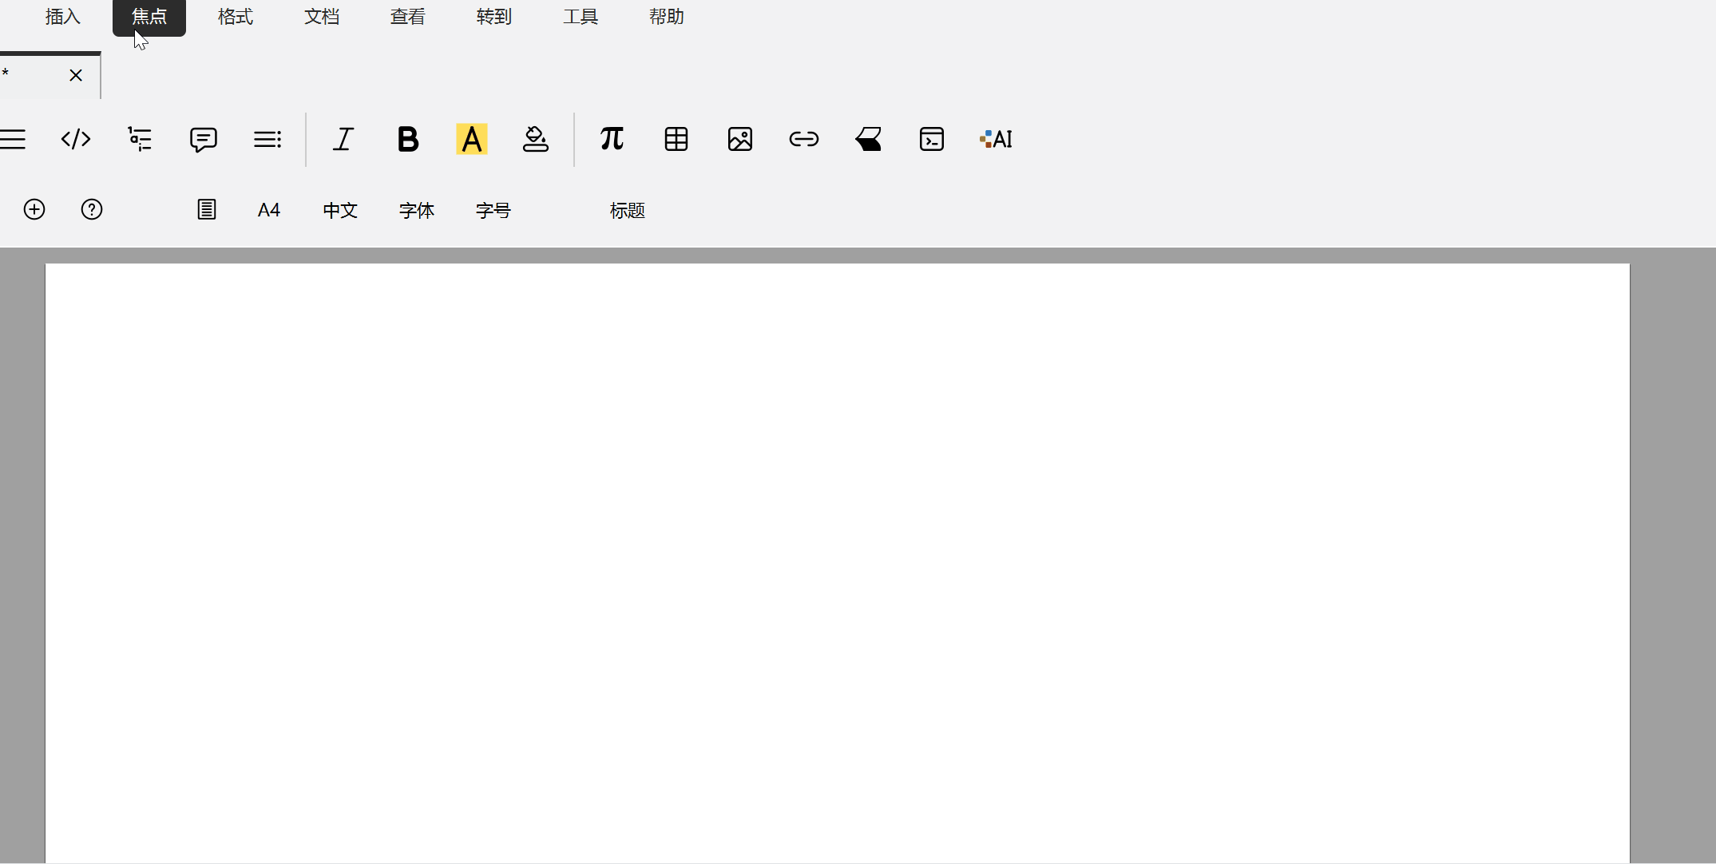
Task: Click the pi math formula icon
Action: pyautogui.click(x=612, y=139)
